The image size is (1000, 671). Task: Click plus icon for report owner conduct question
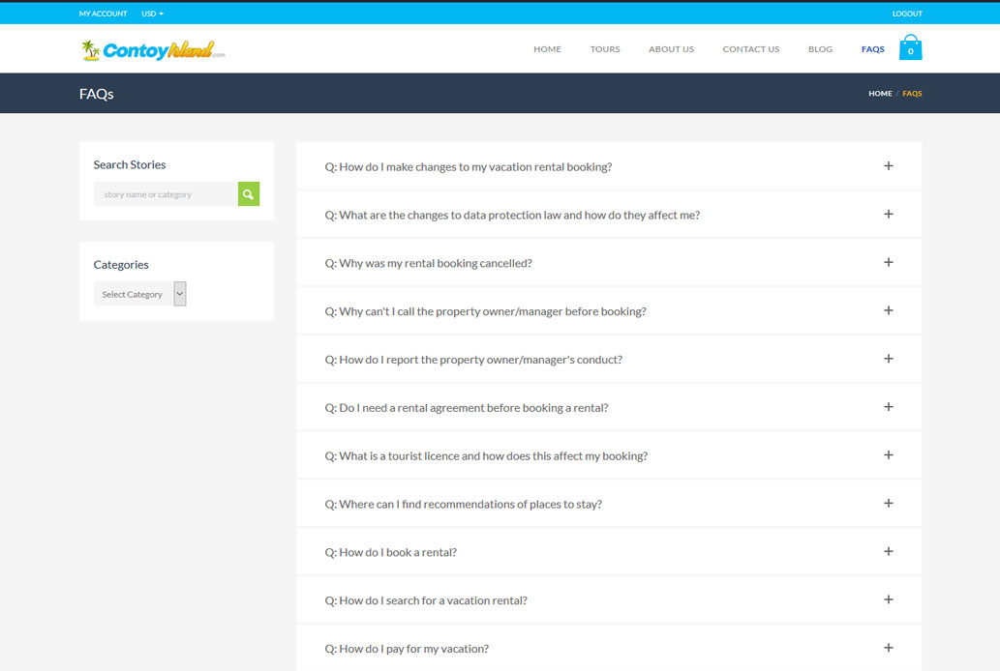coord(888,359)
